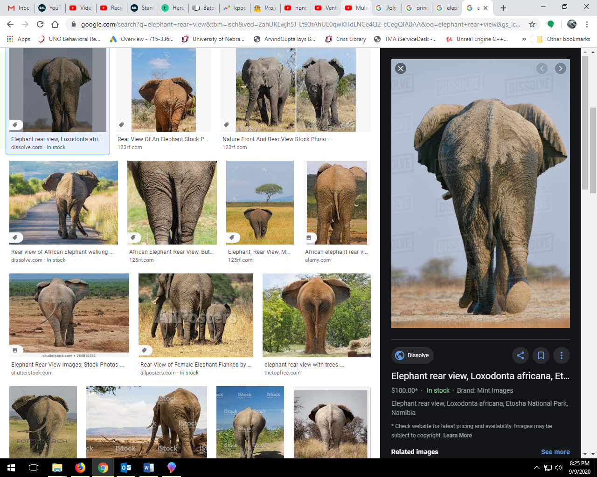Go to next image in preview panel
The image size is (597, 477).
(x=560, y=68)
